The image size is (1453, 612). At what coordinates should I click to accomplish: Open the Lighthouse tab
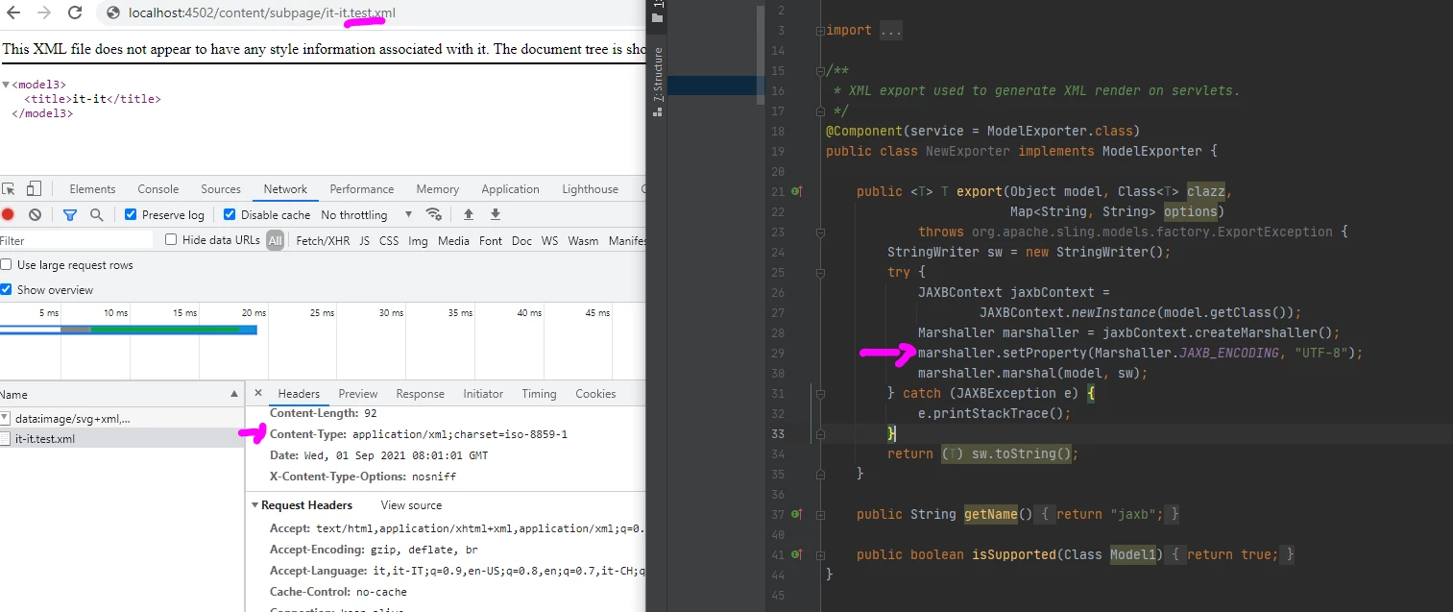[590, 189]
